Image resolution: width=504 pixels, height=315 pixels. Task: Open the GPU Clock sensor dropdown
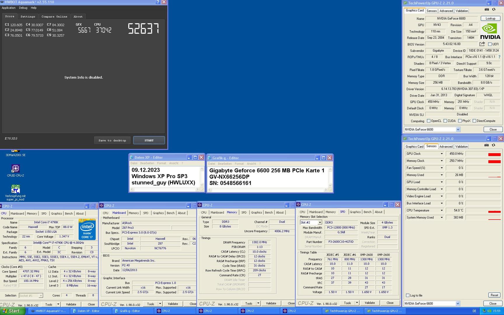click(441, 154)
